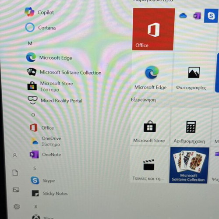Open the Αριθμομηχανή calculator tile
The height and width of the screenshot is (219, 219).
pos(191,127)
